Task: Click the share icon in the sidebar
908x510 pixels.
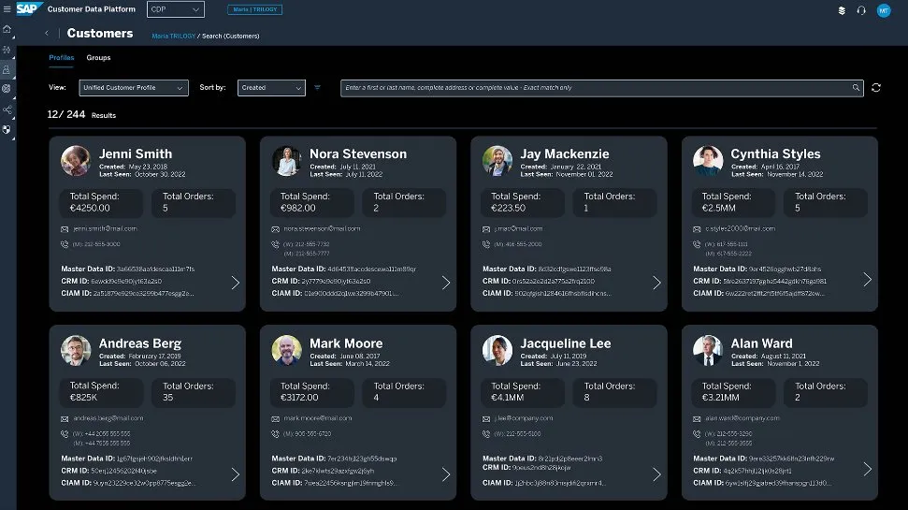Action: click(7, 109)
